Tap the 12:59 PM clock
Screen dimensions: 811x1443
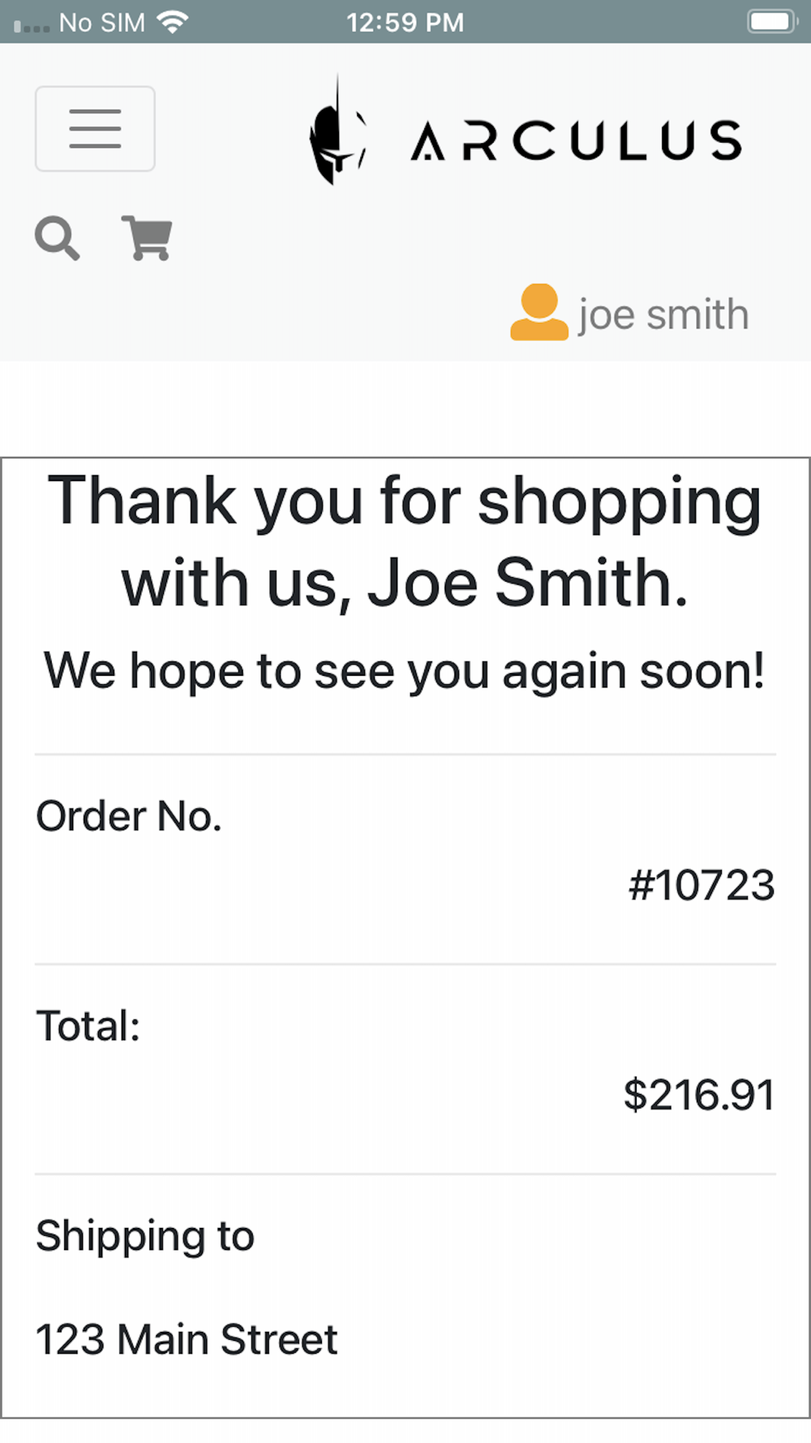(x=405, y=23)
